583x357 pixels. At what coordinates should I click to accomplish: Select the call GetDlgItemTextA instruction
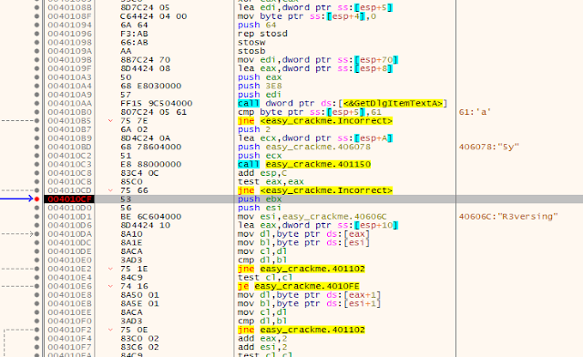pyautogui.click(x=343, y=104)
